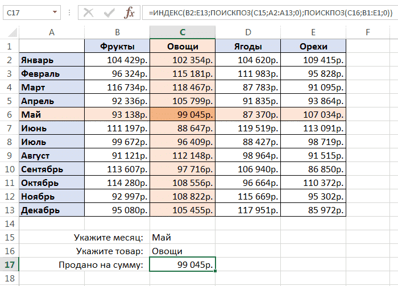The image size is (398, 286).
Task: Click cell with 99 672р.
Action: (117, 142)
